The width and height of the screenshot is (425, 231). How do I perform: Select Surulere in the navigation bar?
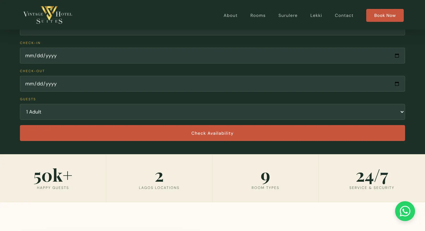[x=288, y=15]
